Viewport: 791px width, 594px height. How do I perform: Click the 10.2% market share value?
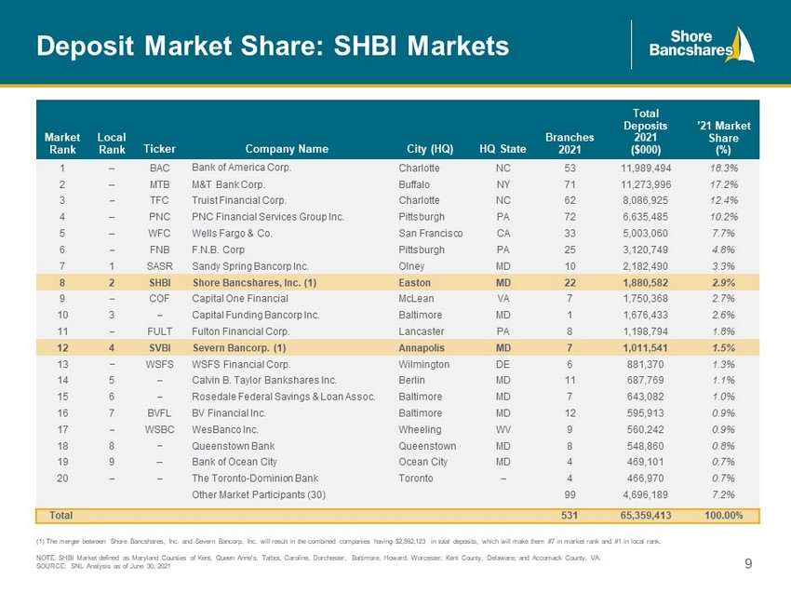click(x=724, y=217)
